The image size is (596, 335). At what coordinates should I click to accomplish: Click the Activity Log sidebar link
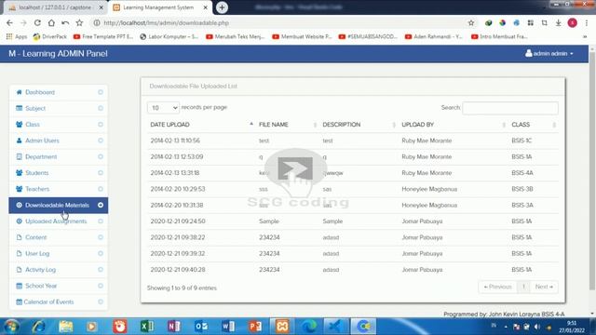coord(58,270)
